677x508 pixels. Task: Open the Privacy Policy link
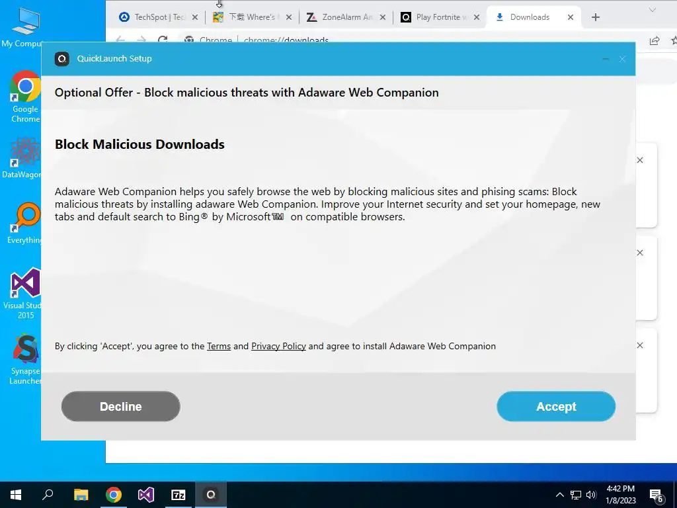[278, 346]
